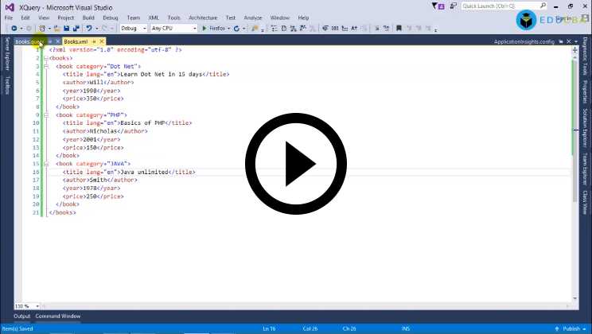Open the Debug configuration dropdown

(x=133, y=29)
